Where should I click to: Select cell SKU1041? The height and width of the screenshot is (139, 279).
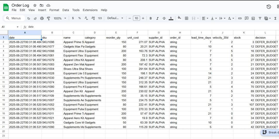(x=52, y=91)
